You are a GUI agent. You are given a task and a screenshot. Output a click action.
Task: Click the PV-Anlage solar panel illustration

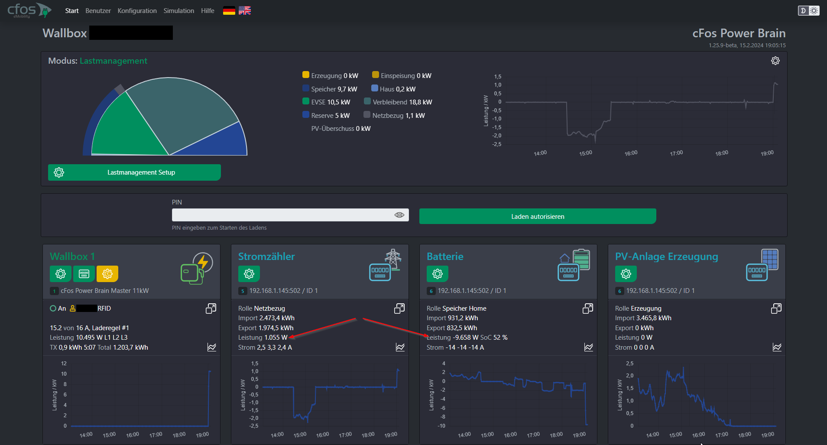(762, 265)
